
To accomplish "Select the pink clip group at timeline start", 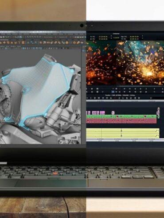I will point(96,113).
